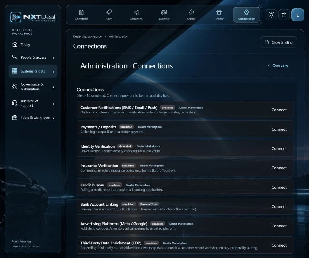Click simulated badge on Advertising Platforms

click(x=157, y=224)
